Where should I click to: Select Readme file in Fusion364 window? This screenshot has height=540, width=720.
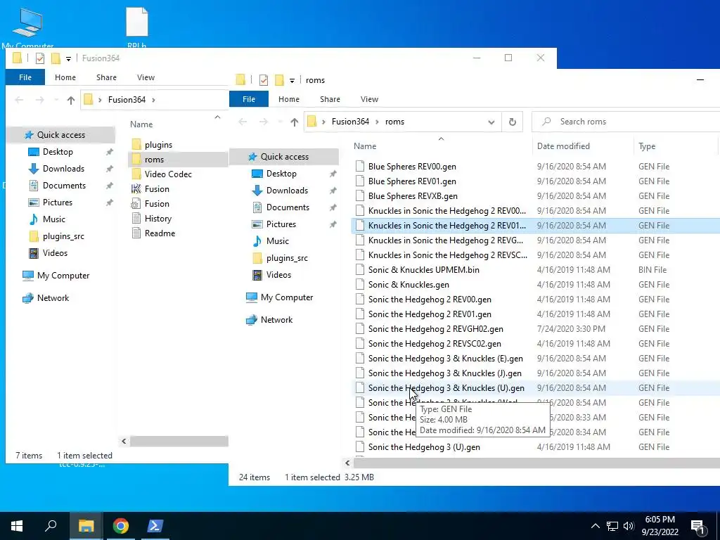pos(153,233)
